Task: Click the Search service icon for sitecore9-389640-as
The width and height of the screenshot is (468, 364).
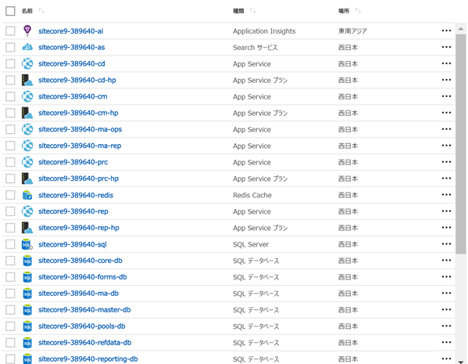Action: click(x=27, y=47)
